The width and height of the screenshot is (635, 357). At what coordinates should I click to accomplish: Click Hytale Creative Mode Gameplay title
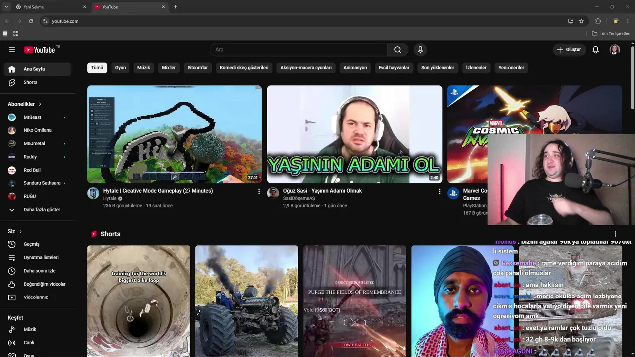click(x=158, y=191)
